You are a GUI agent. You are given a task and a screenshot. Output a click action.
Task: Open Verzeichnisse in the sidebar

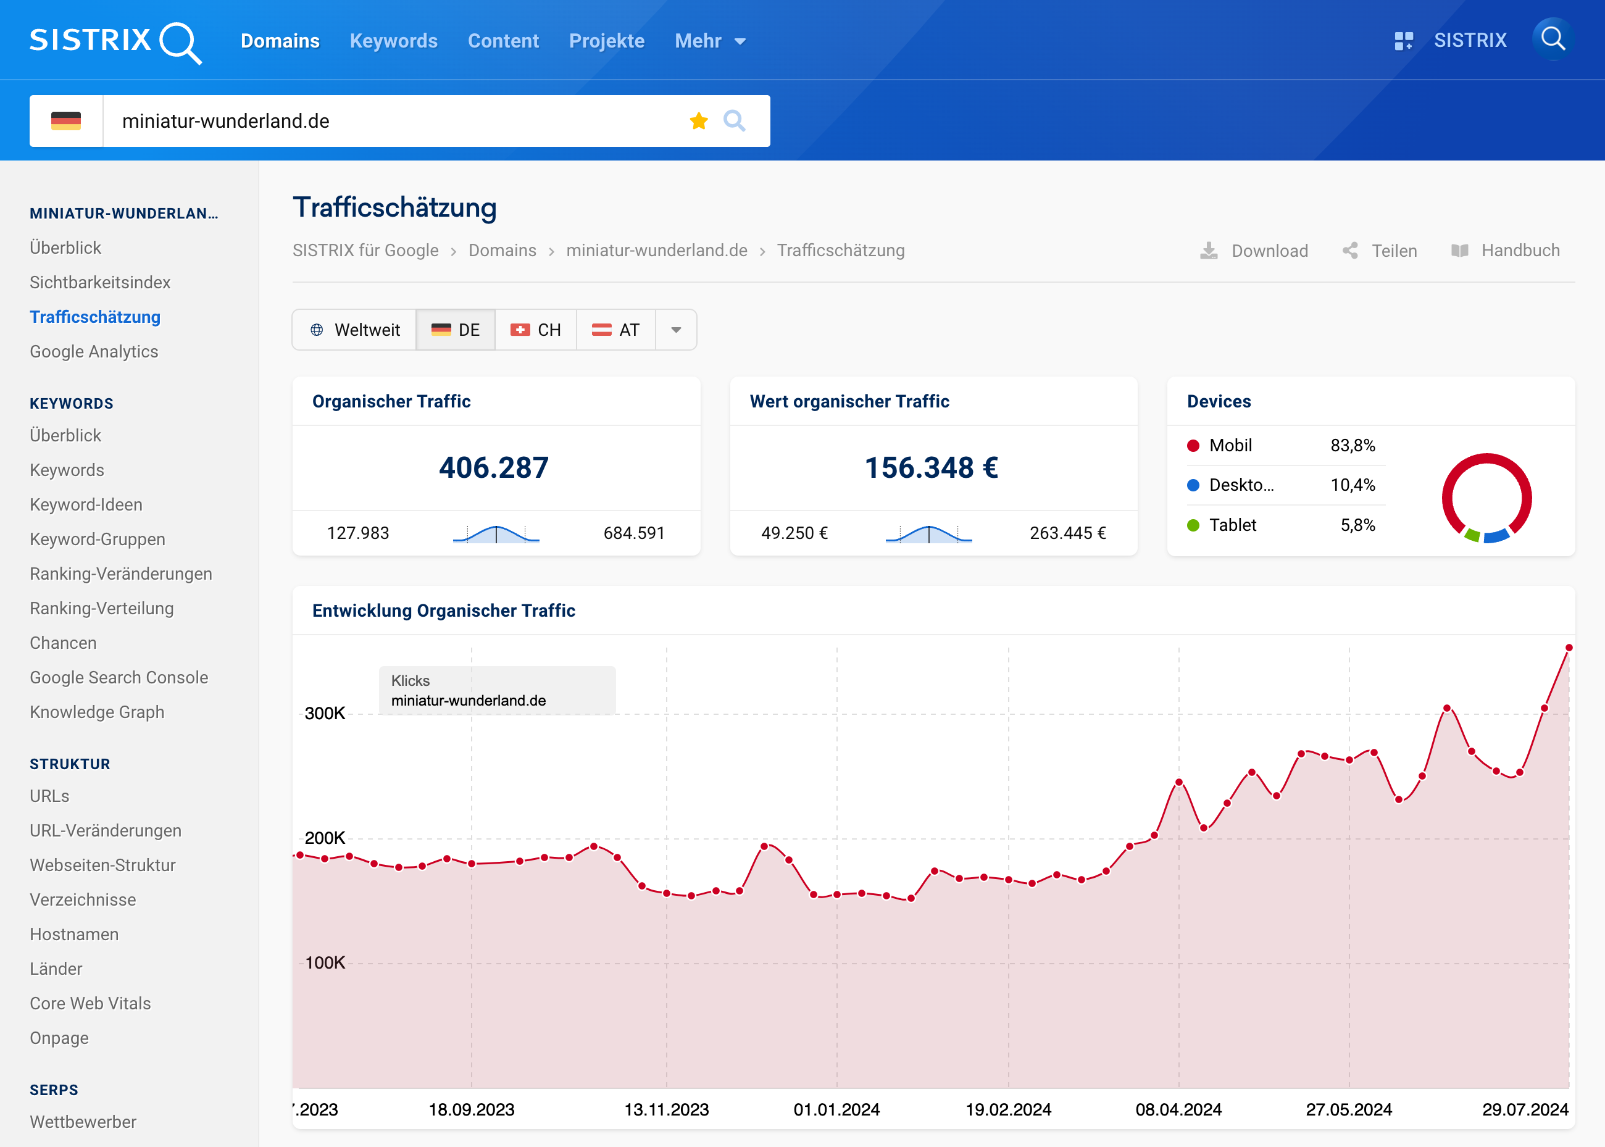click(x=83, y=901)
